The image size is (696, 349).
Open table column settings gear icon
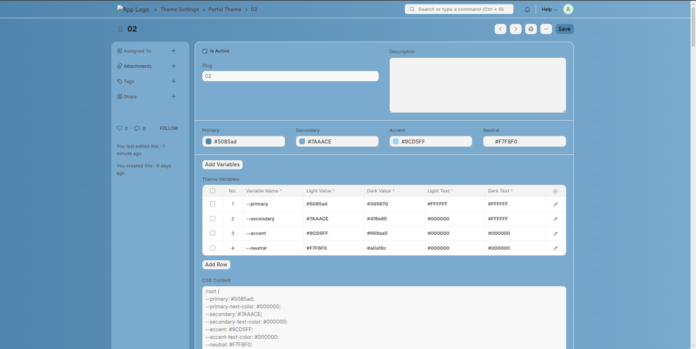click(x=555, y=191)
